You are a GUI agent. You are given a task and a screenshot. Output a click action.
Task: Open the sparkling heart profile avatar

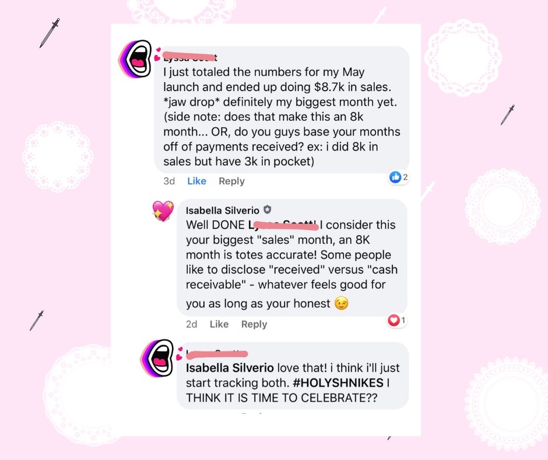(163, 210)
